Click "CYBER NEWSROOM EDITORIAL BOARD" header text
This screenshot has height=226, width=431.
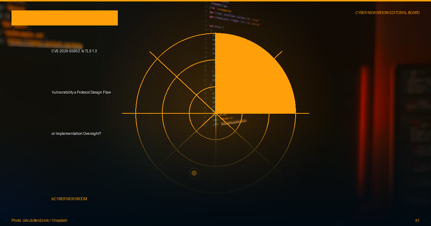click(x=388, y=13)
